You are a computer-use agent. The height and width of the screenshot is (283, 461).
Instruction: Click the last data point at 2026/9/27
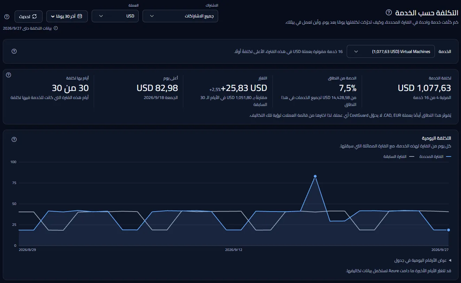448,230
